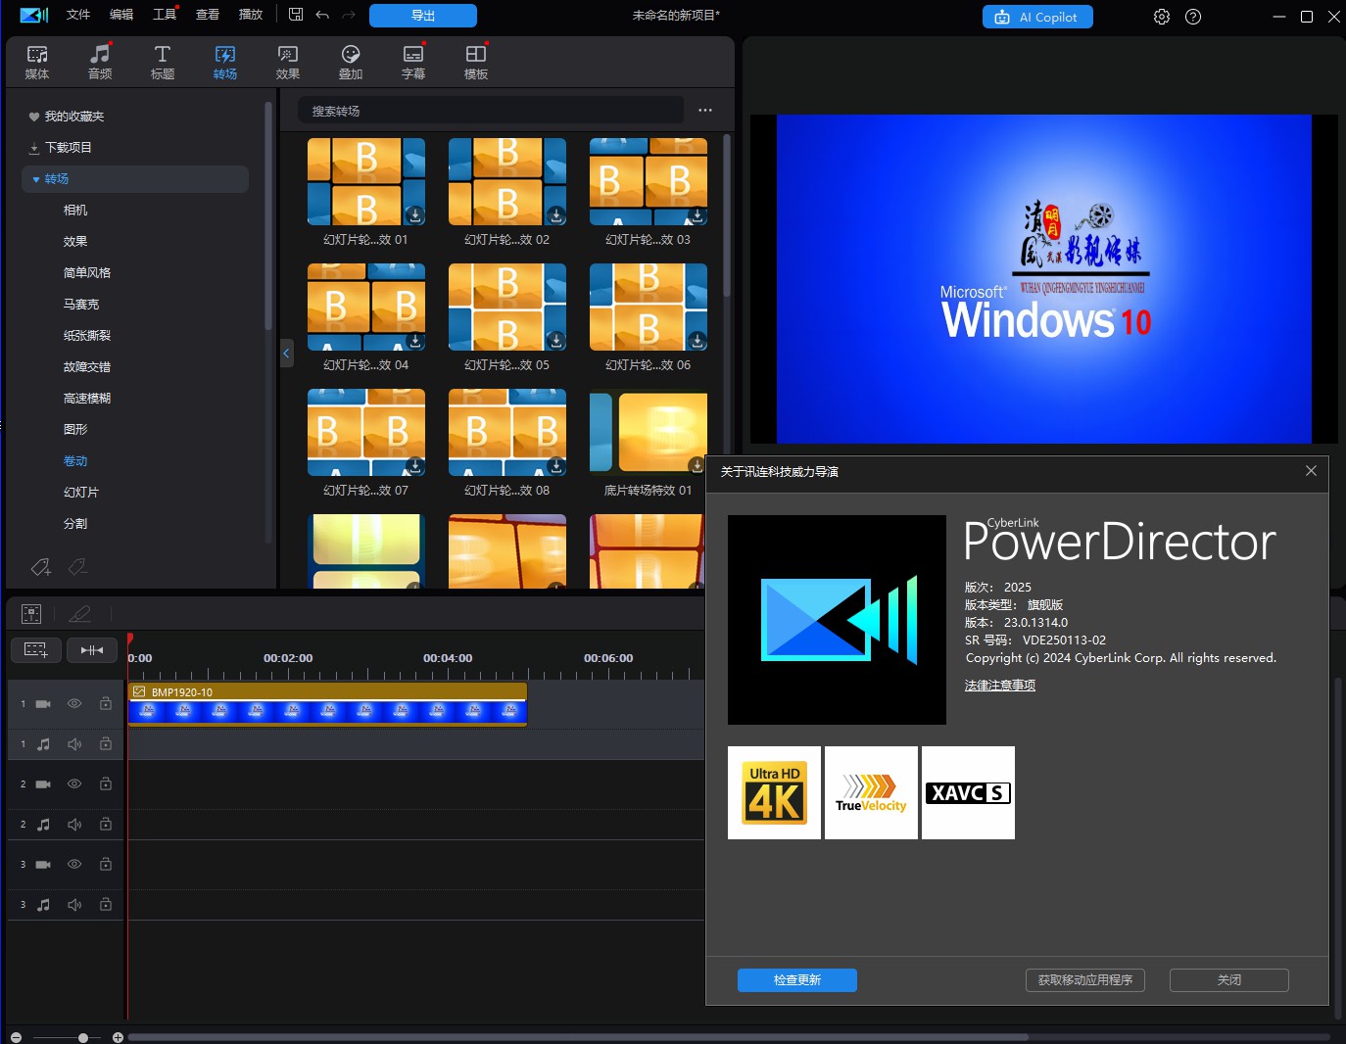Click the add tag icon below category list

pyautogui.click(x=41, y=567)
